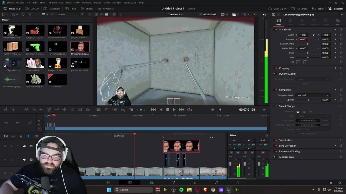Image resolution: width=346 pixels, height=194 pixels.
Task: Toggle the Transform section enable switch
Action: click(x=276, y=29)
